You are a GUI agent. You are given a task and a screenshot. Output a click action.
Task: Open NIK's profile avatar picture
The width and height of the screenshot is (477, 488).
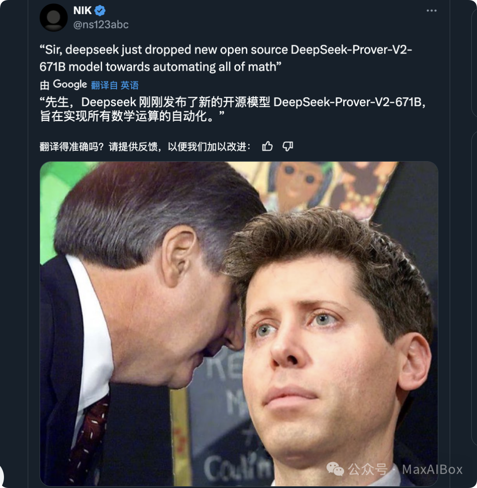click(x=54, y=17)
